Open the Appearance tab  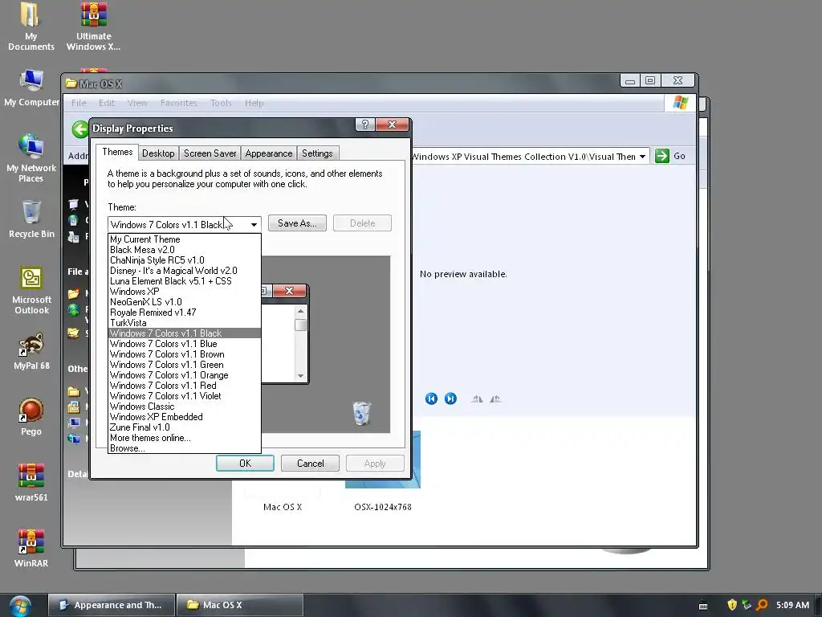pyautogui.click(x=269, y=153)
